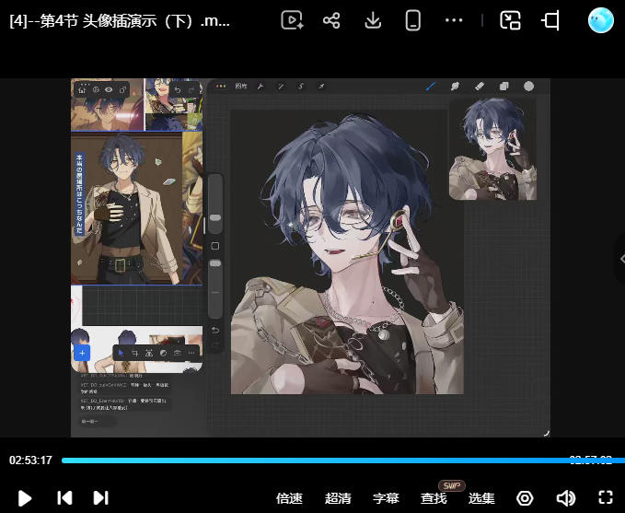
Task: Click the square modify button on sidebar
Action: (215, 246)
